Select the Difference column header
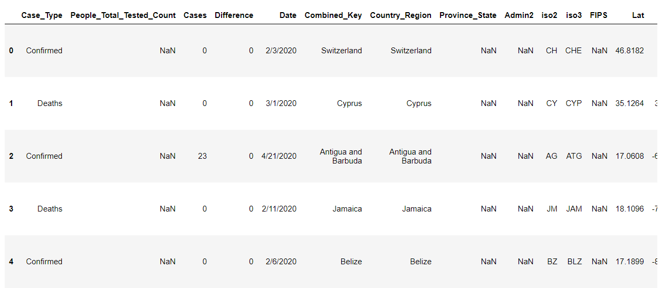Viewport: 661px width, 288px height. point(234,15)
